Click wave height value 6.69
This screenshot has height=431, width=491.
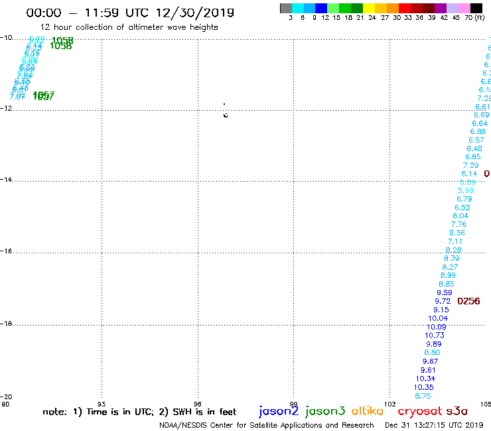tap(481, 115)
